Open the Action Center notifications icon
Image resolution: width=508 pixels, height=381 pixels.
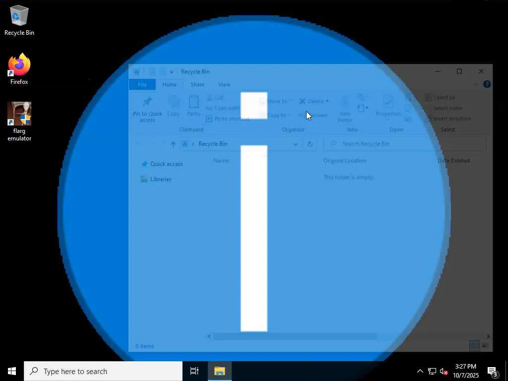(493, 371)
